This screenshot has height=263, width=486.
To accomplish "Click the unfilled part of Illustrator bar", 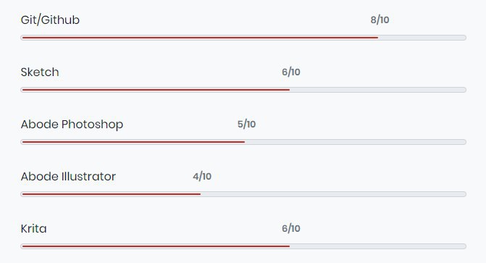I will (333, 194).
